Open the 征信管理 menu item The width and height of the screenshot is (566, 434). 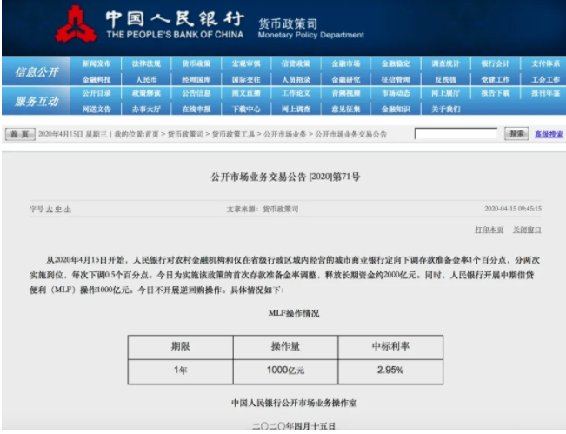tap(396, 80)
